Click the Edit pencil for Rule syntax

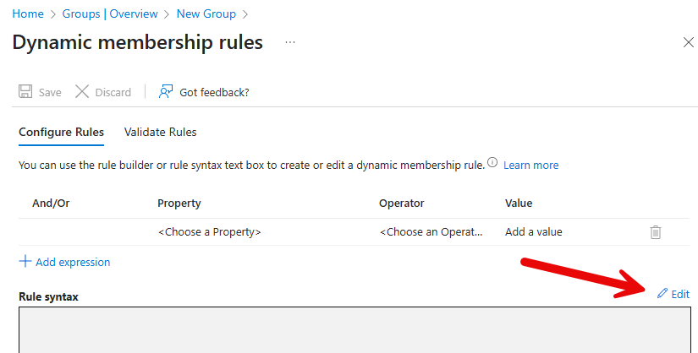(x=673, y=294)
